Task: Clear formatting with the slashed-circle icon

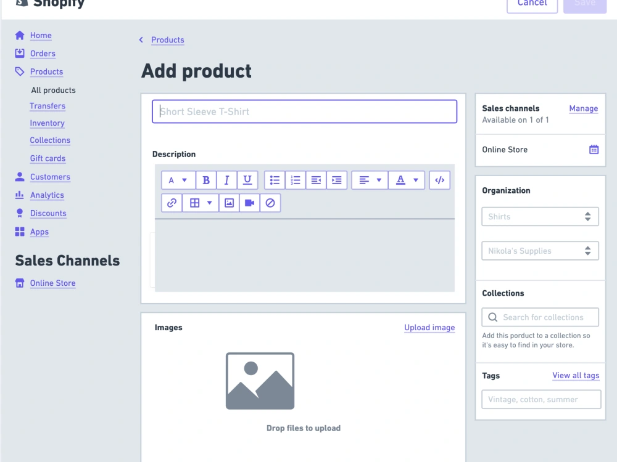Action: pyautogui.click(x=270, y=203)
